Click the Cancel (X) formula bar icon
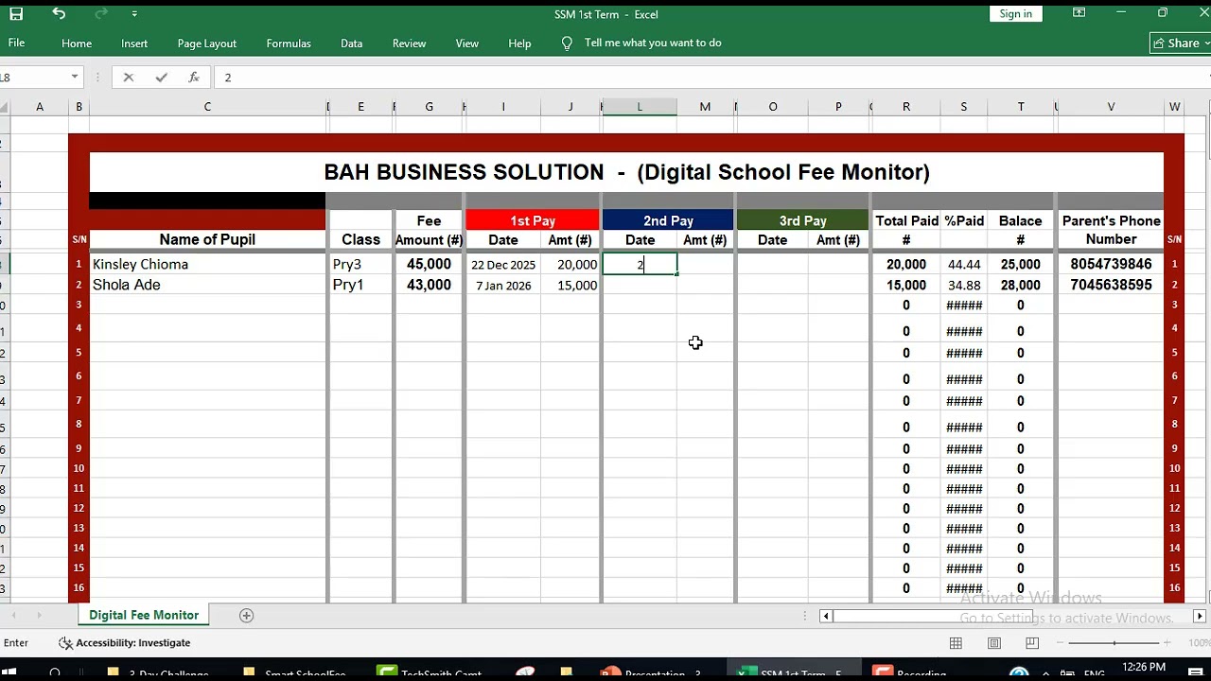Image resolution: width=1211 pixels, height=681 pixels. 129,78
